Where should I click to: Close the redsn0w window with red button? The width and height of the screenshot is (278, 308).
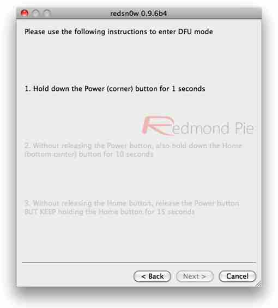pos(25,14)
